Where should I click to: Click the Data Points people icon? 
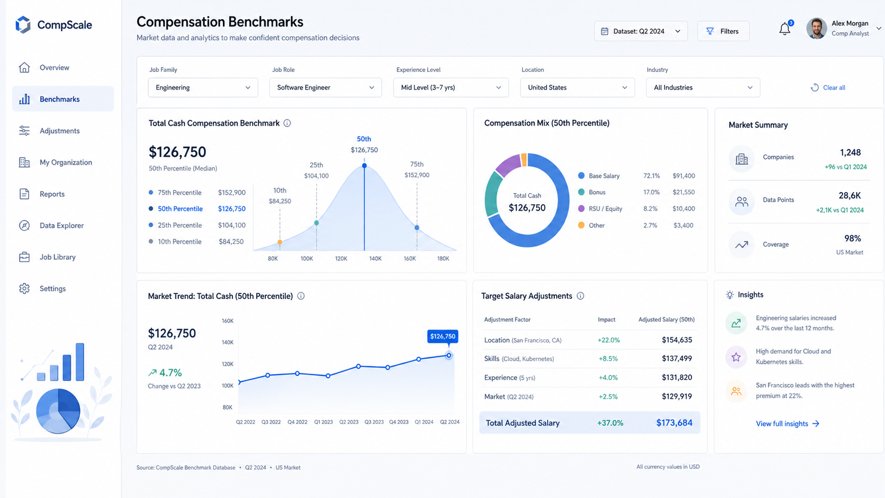click(742, 202)
